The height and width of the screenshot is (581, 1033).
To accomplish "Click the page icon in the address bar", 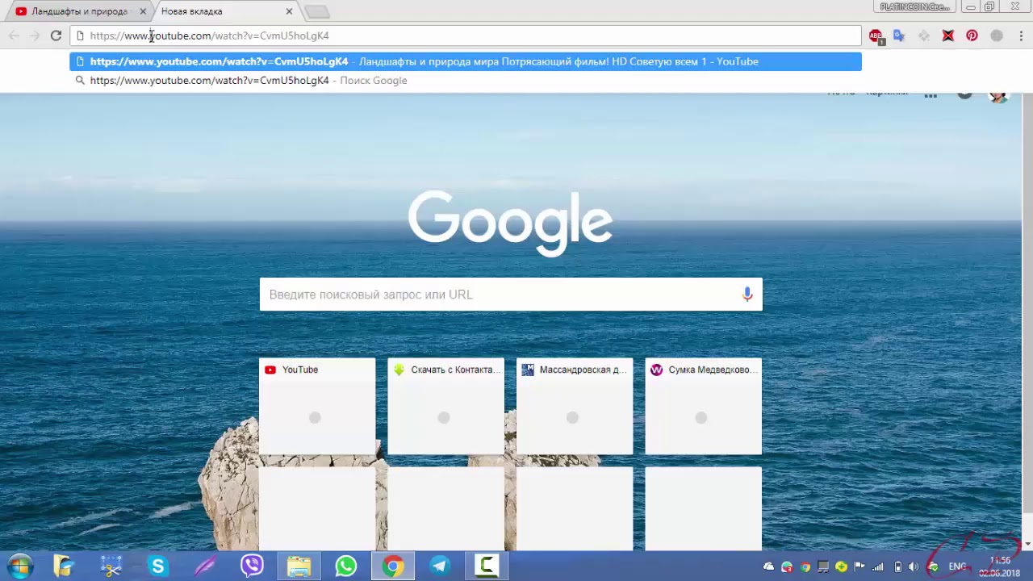I will point(80,36).
